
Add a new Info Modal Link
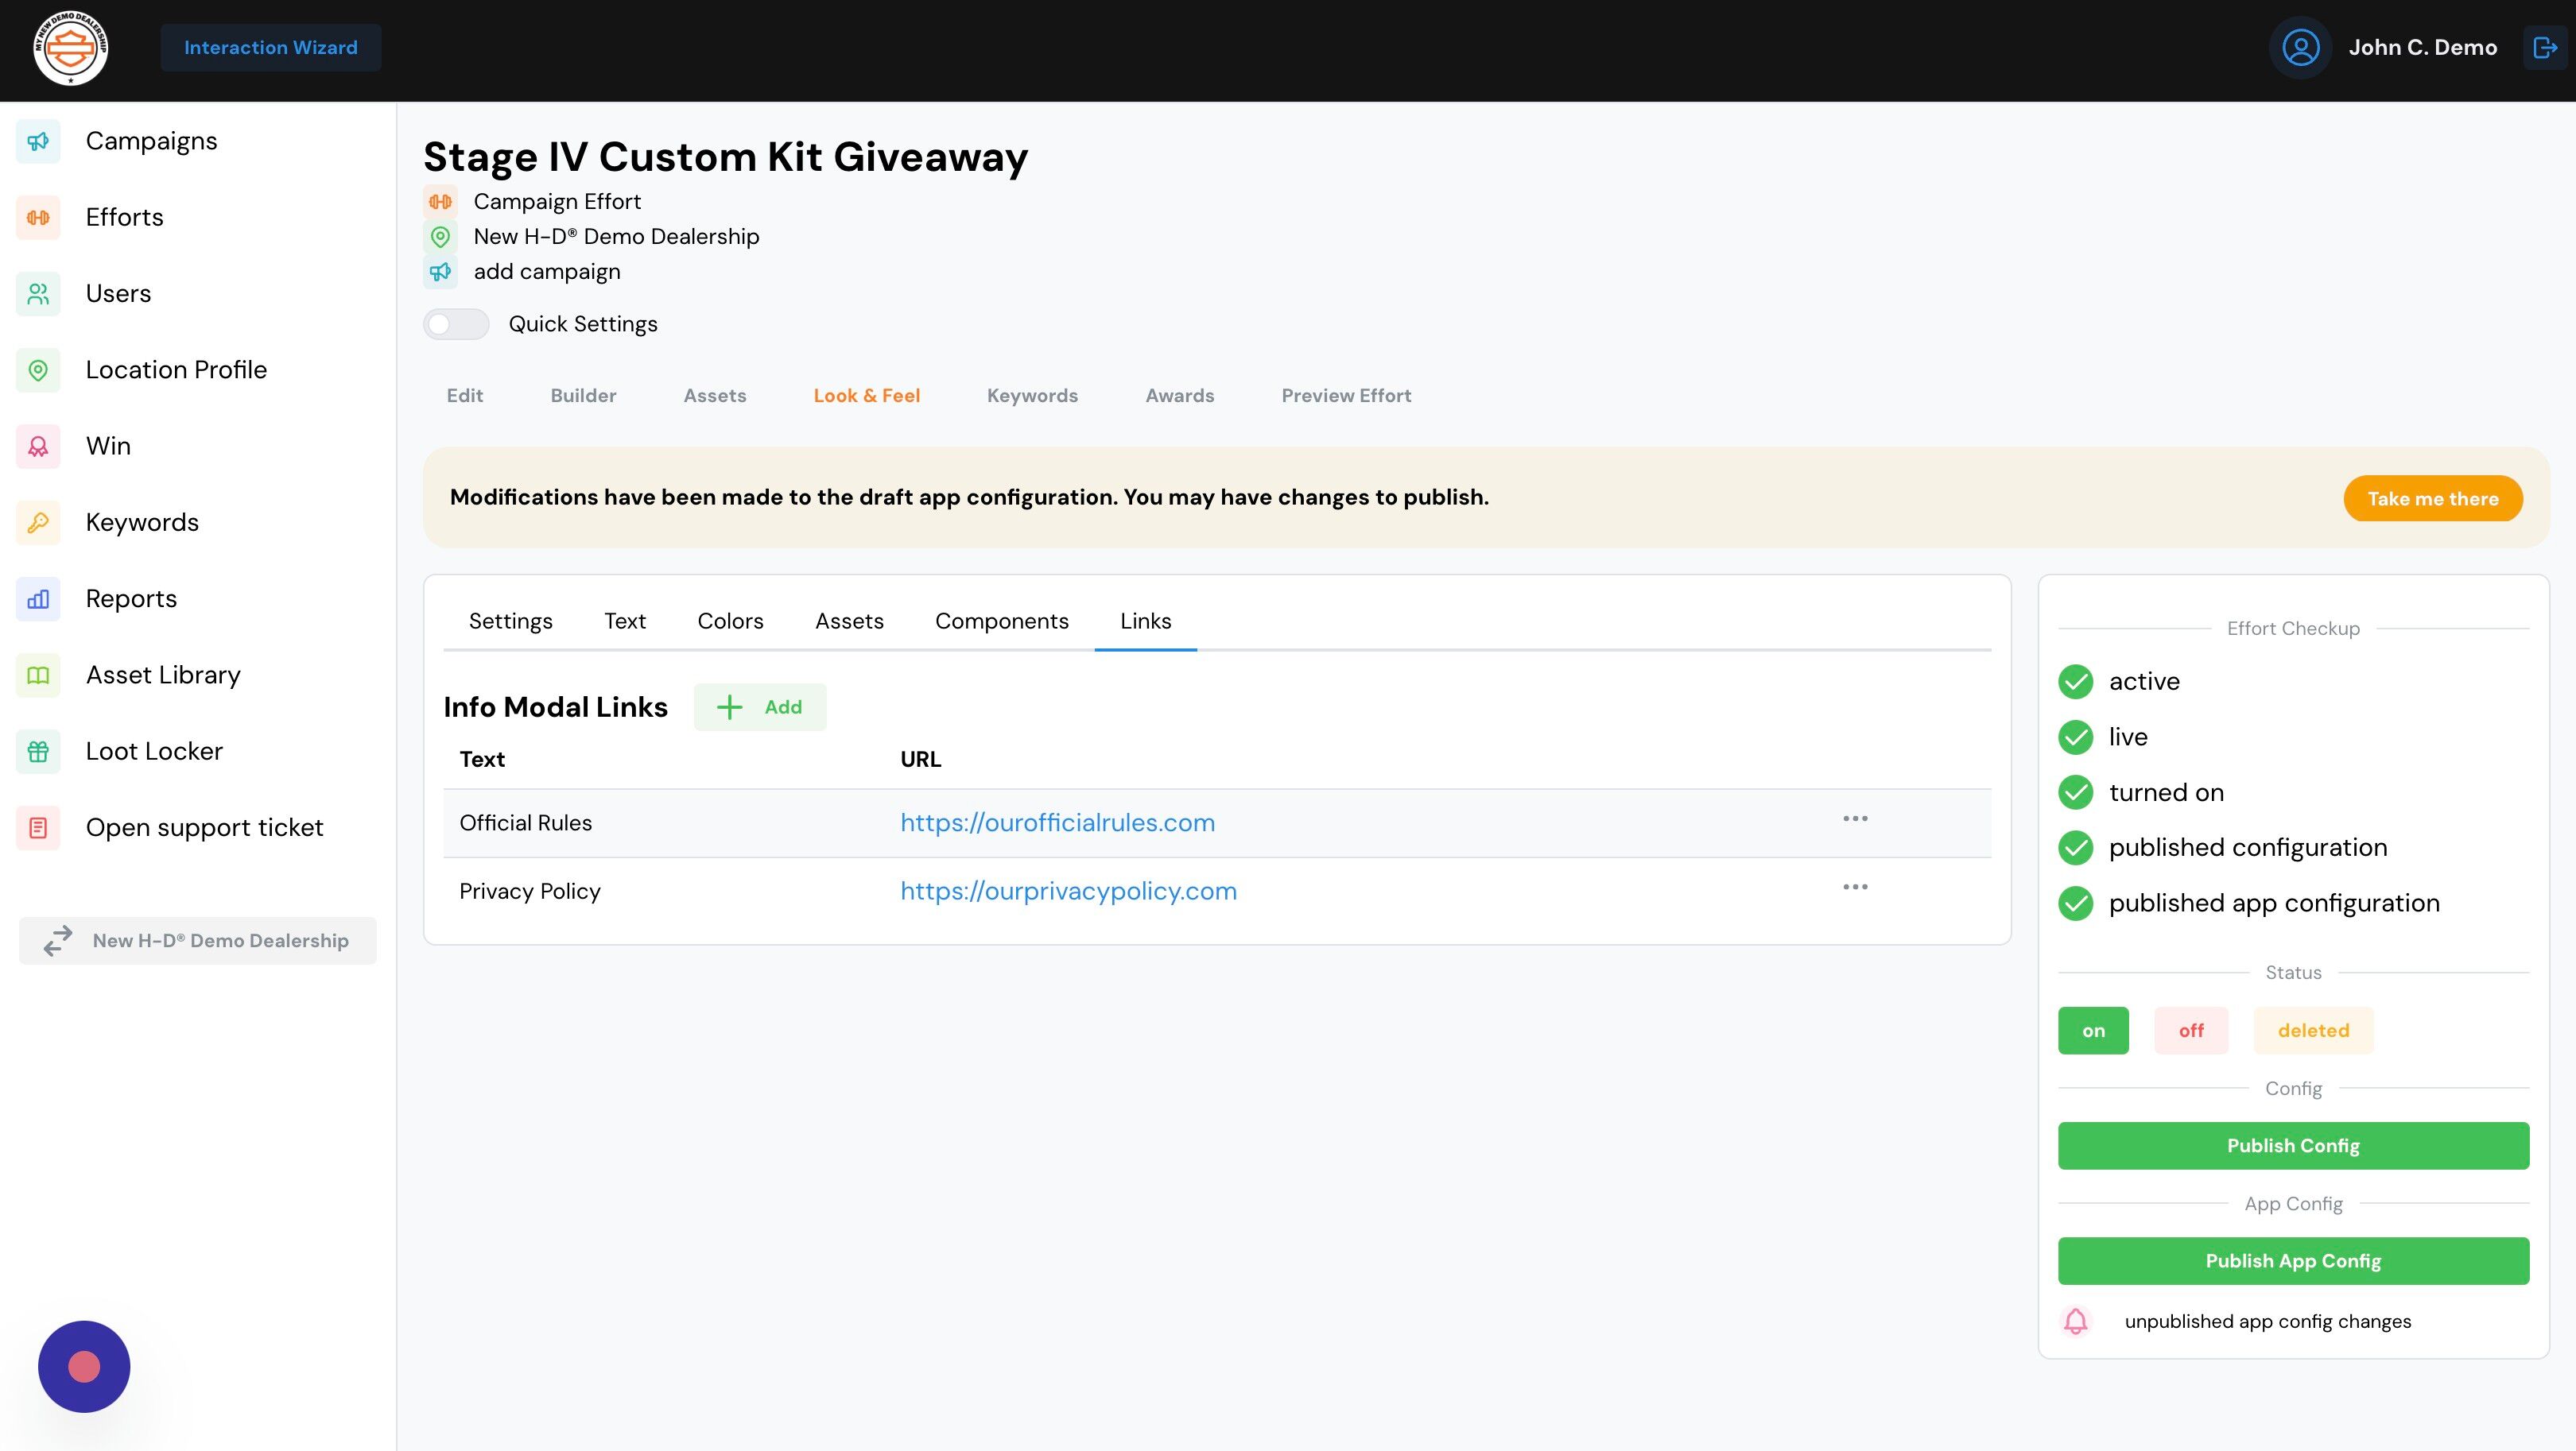760,707
